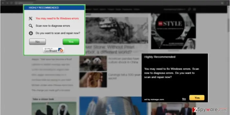Click the GeoTrust secured badge
This screenshot has width=230, height=115.
[54, 50]
